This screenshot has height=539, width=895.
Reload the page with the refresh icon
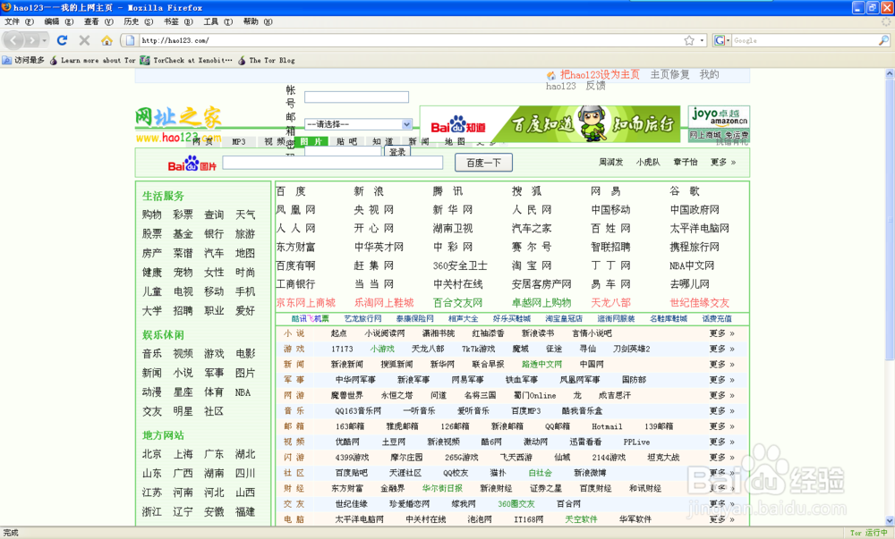[63, 40]
